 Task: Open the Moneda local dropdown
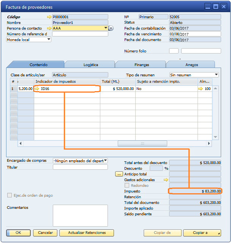pyautogui.click(x=49, y=39)
